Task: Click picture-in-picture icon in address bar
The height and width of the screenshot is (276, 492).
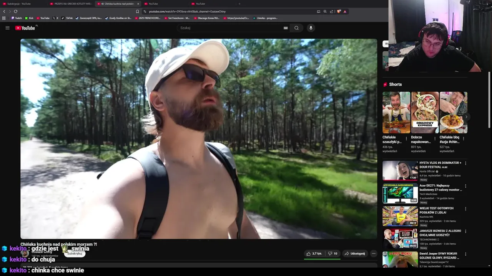Action: click(318, 11)
